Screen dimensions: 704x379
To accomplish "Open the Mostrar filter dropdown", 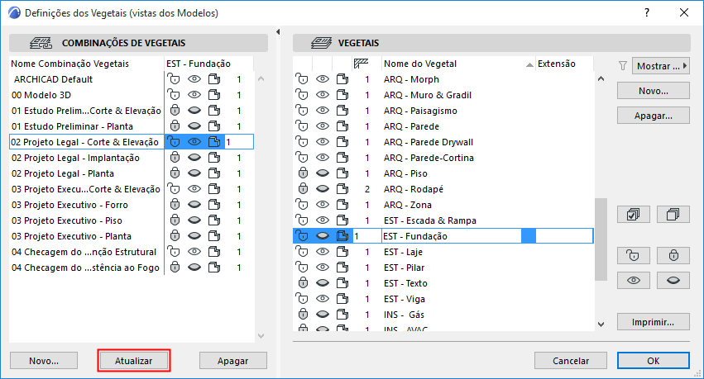I will click(x=660, y=65).
